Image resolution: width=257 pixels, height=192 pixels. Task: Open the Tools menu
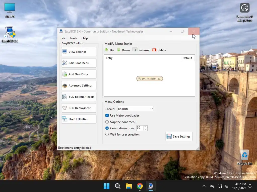point(73,38)
